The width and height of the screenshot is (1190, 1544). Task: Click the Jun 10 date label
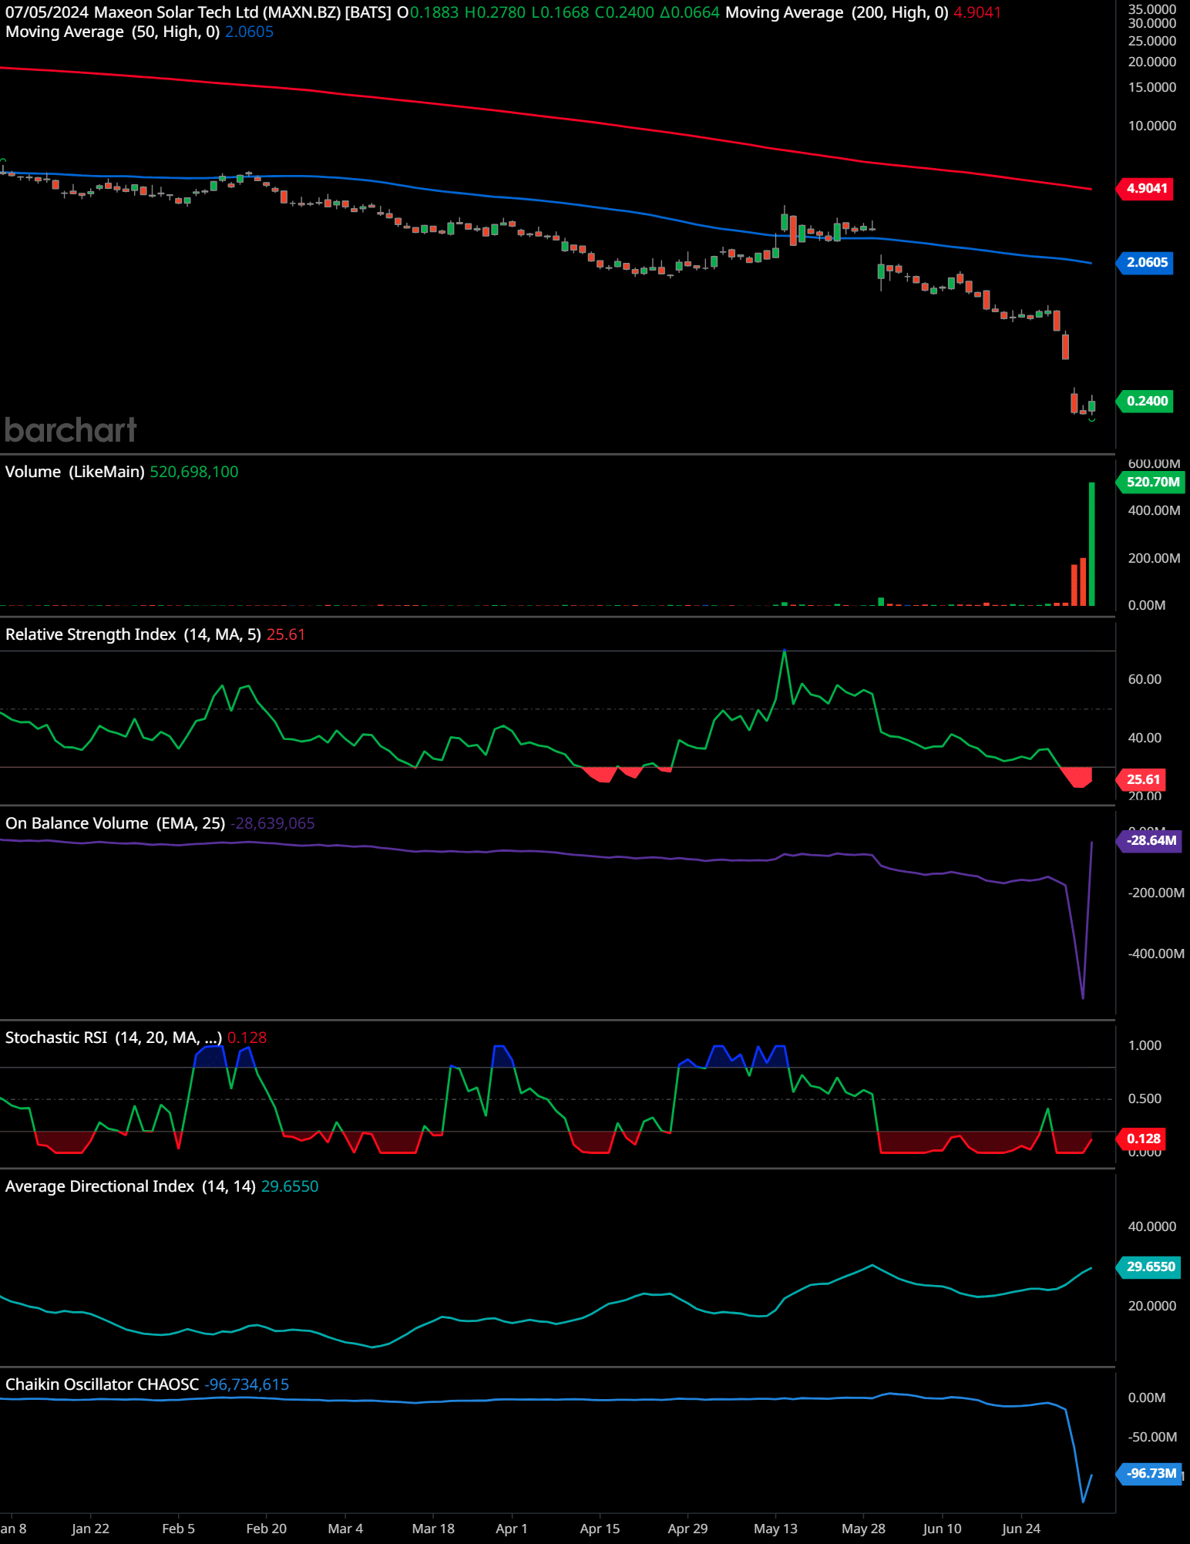click(x=942, y=1529)
